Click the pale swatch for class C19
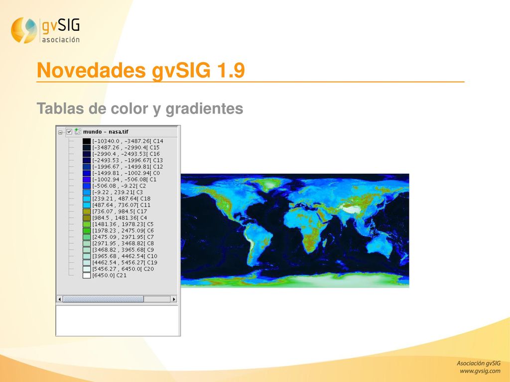 point(87,263)
